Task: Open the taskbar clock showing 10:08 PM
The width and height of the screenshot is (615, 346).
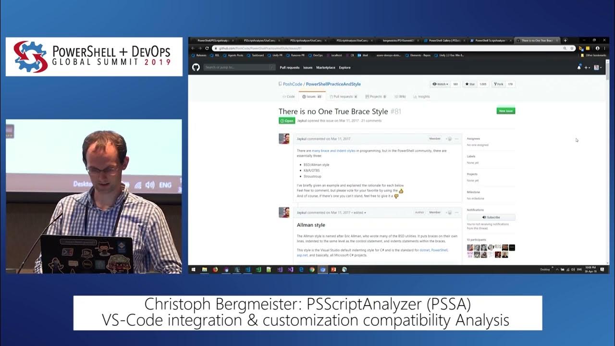Action: [590, 270]
